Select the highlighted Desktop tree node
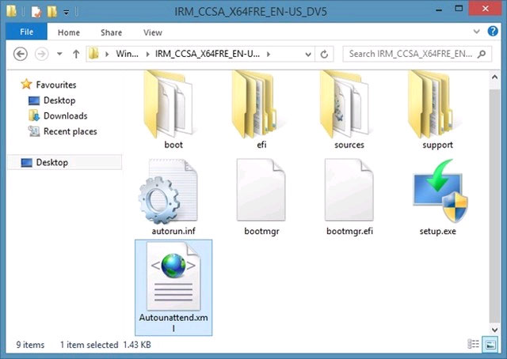The width and height of the screenshot is (507, 359). click(65, 162)
